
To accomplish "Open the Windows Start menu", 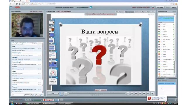I will click(12, 103).
